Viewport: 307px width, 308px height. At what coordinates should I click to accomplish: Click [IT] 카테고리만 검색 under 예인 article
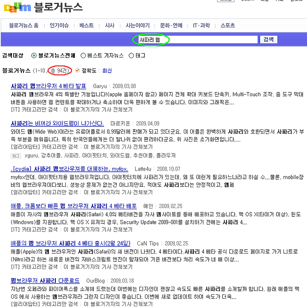point(34,230)
